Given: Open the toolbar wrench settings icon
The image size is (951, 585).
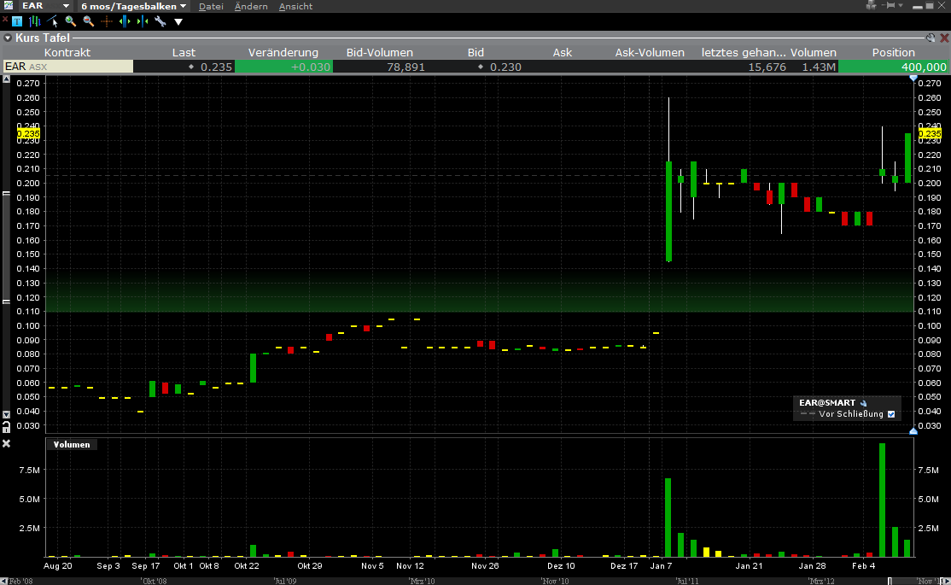Looking at the screenshot, I should tap(159, 21).
